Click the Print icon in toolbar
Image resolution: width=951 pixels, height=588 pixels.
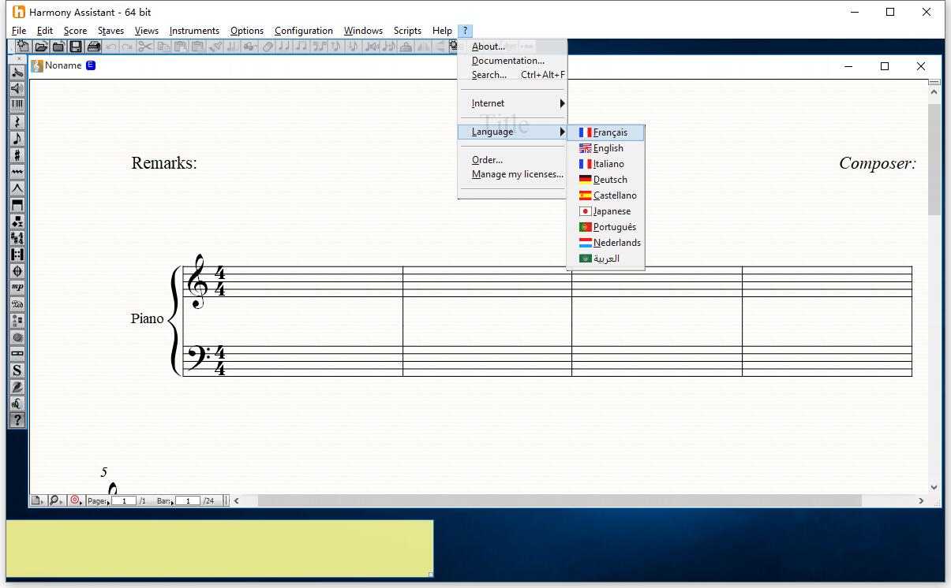point(93,47)
